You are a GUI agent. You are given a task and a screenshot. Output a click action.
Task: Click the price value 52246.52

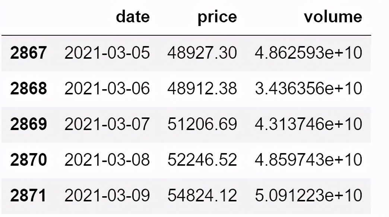[x=202, y=160]
